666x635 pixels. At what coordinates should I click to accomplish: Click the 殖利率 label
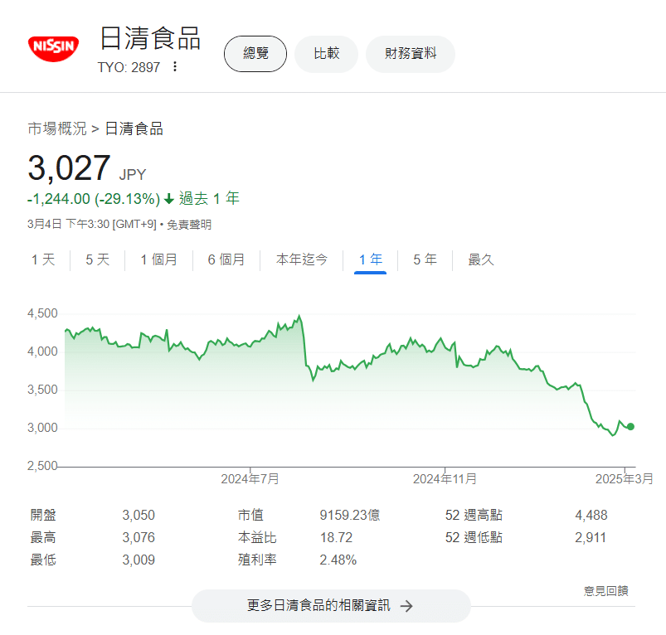pos(257,560)
